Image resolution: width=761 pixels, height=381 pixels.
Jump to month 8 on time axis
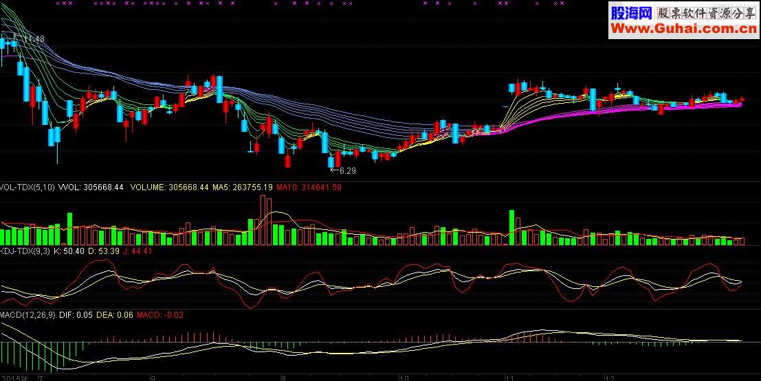point(153,377)
